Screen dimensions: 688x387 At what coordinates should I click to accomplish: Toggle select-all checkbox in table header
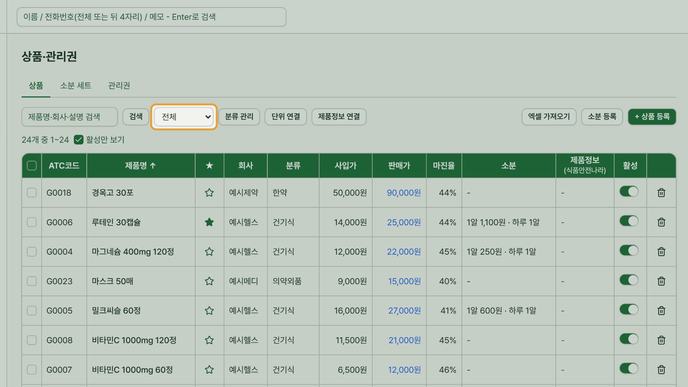tap(32, 166)
